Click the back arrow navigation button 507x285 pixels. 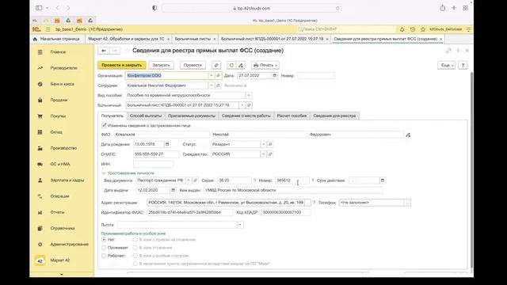pyautogui.click(x=104, y=51)
